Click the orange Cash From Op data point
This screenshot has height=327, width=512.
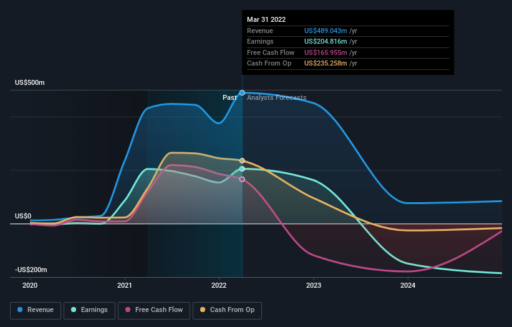tap(242, 161)
